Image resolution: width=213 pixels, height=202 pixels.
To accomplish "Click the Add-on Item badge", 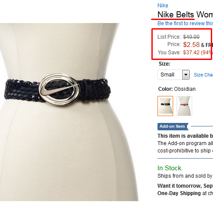I will (x=173, y=126).
